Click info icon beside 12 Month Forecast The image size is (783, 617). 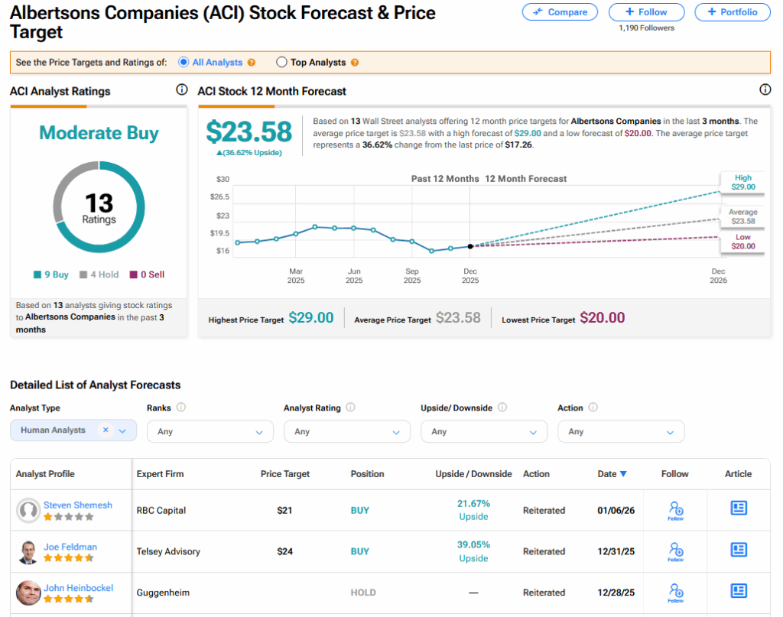pos(765,90)
